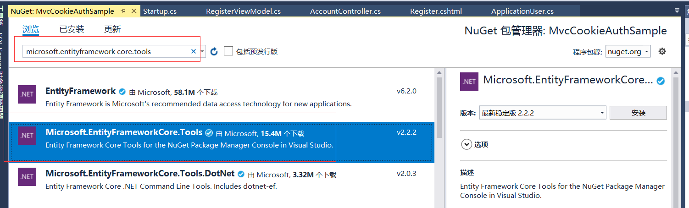Open the package source nuget.org dropdown
The width and height of the screenshot is (689, 208).
pyautogui.click(x=628, y=51)
